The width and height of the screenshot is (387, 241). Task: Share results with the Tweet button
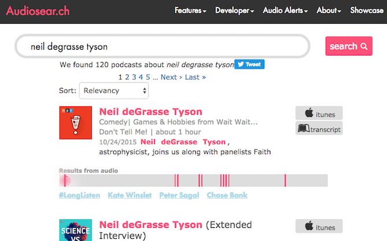point(250,64)
